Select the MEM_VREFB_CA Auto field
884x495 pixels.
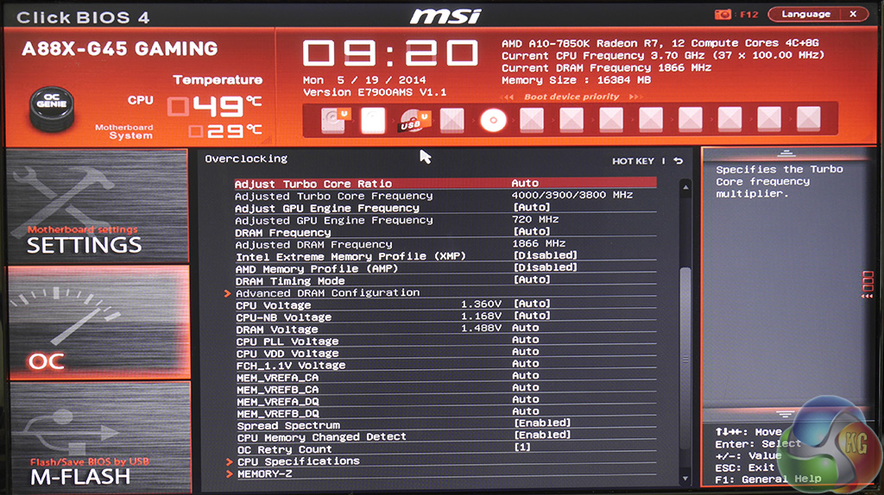tap(526, 388)
